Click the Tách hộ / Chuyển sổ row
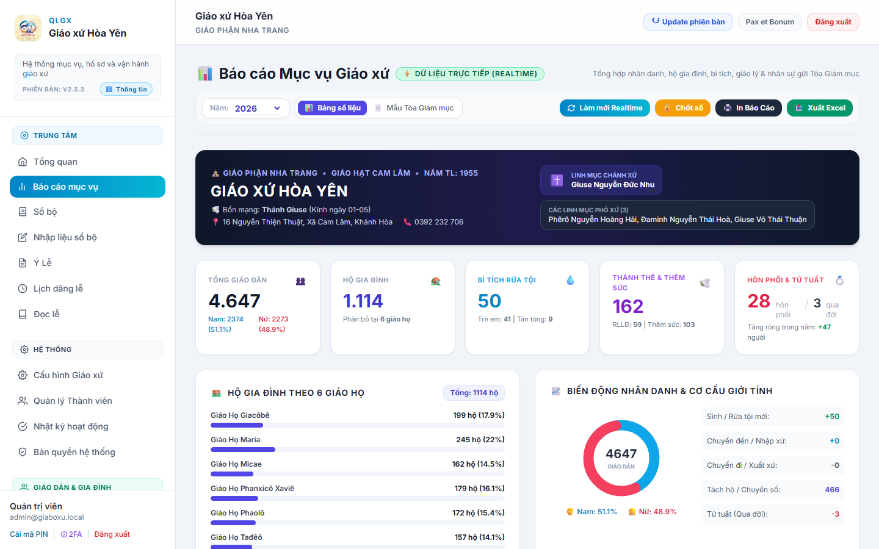The height and width of the screenshot is (549, 879). [x=773, y=490]
